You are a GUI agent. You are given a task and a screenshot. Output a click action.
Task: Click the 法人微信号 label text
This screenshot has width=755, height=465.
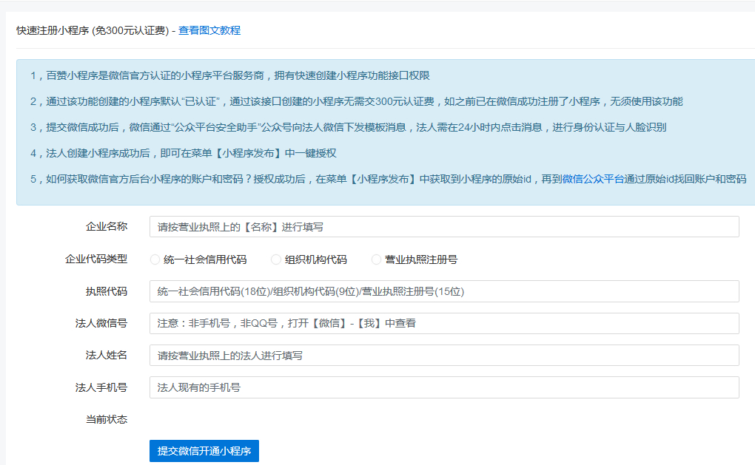(101, 323)
